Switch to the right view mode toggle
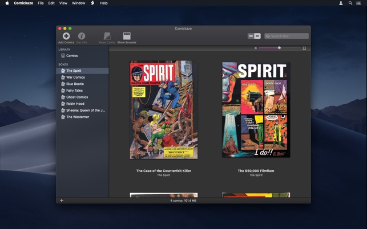Viewport: 367px width, 229px height. pyautogui.click(x=257, y=36)
